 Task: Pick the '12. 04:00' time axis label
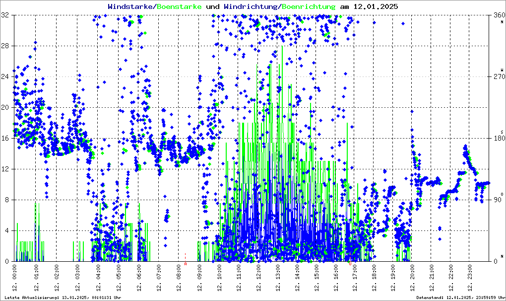pyautogui.click(x=98, y=278)
